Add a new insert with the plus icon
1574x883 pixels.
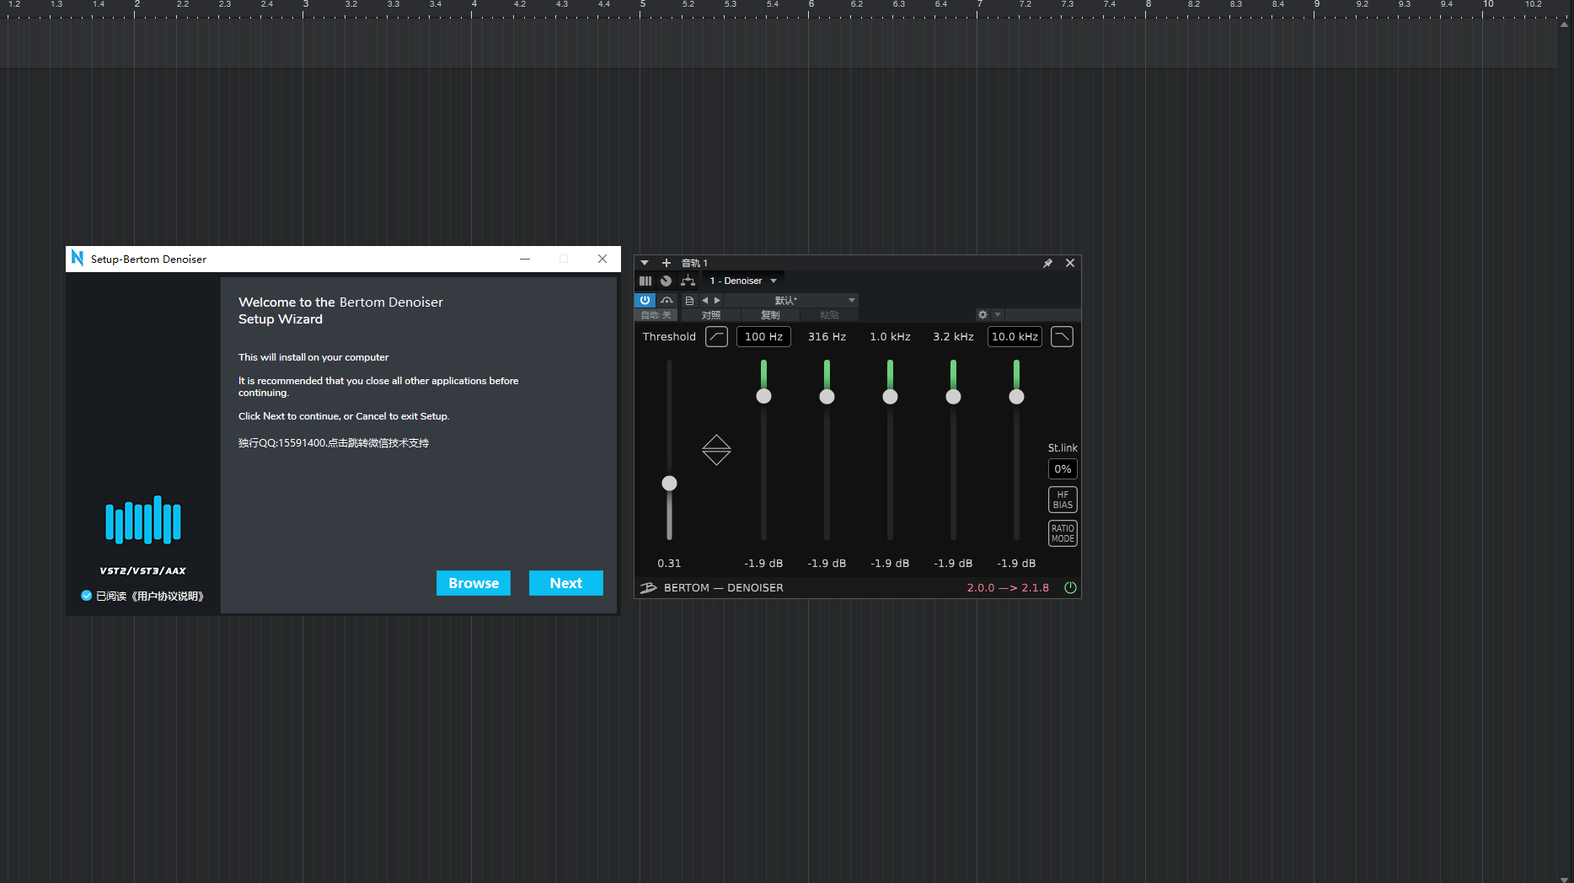(x=667, y=263)
